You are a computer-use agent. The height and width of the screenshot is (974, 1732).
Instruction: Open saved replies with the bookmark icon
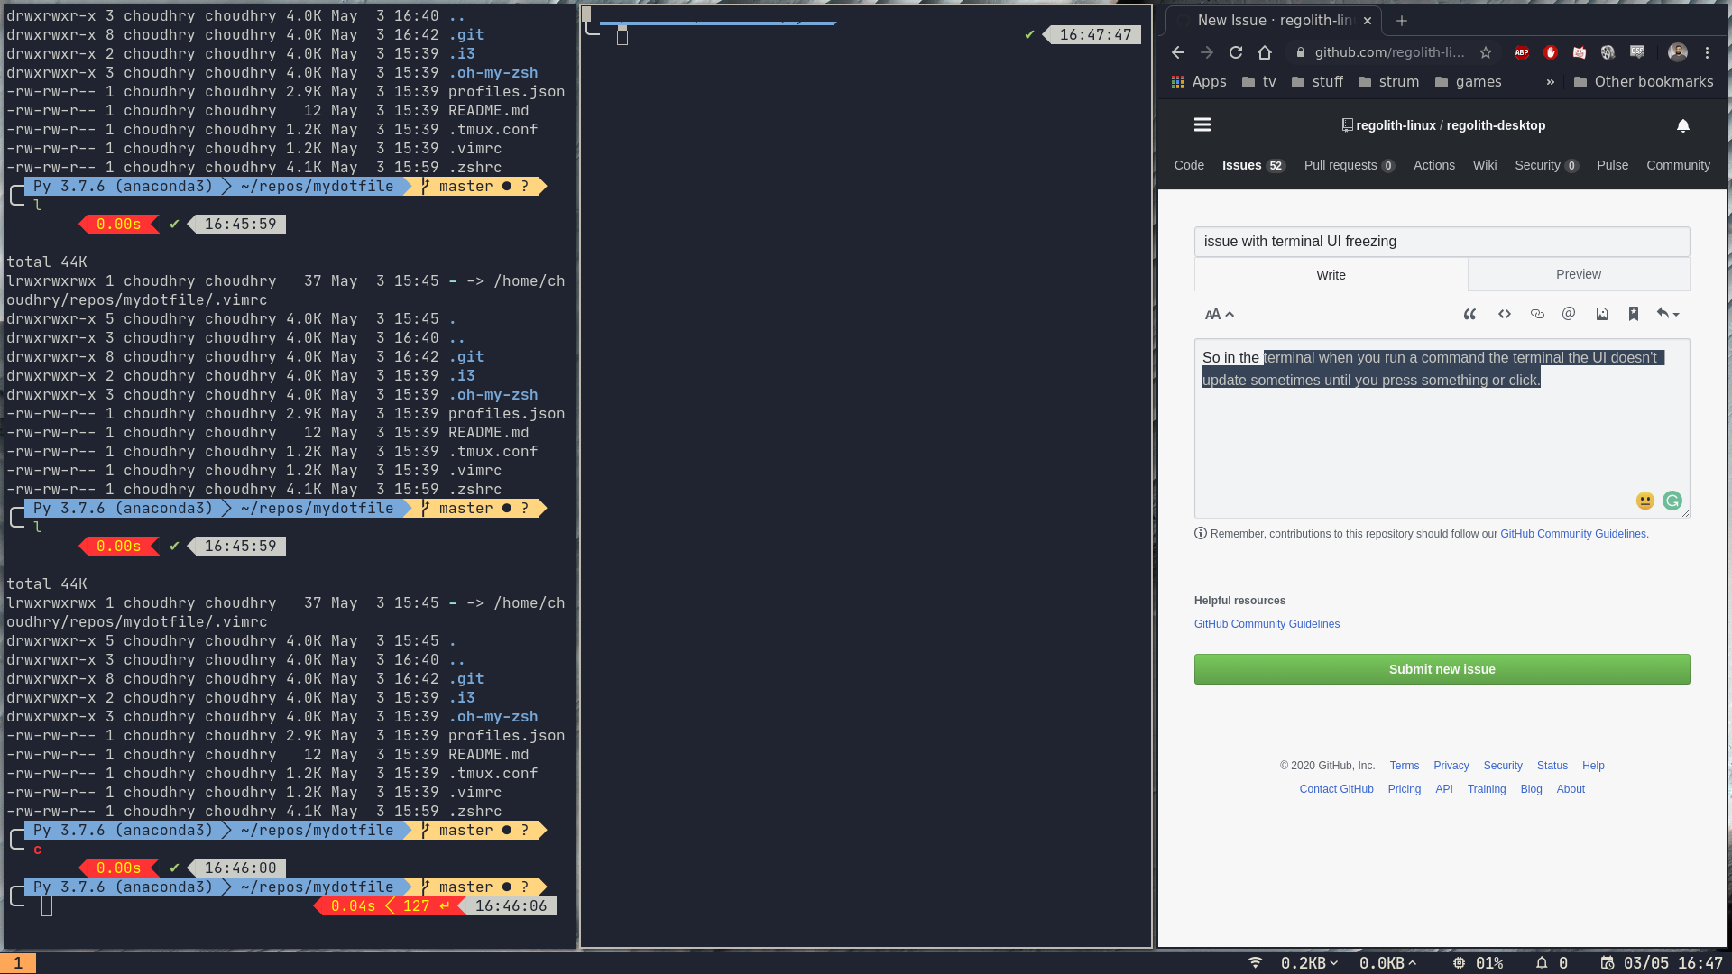tap(1633, 314)
